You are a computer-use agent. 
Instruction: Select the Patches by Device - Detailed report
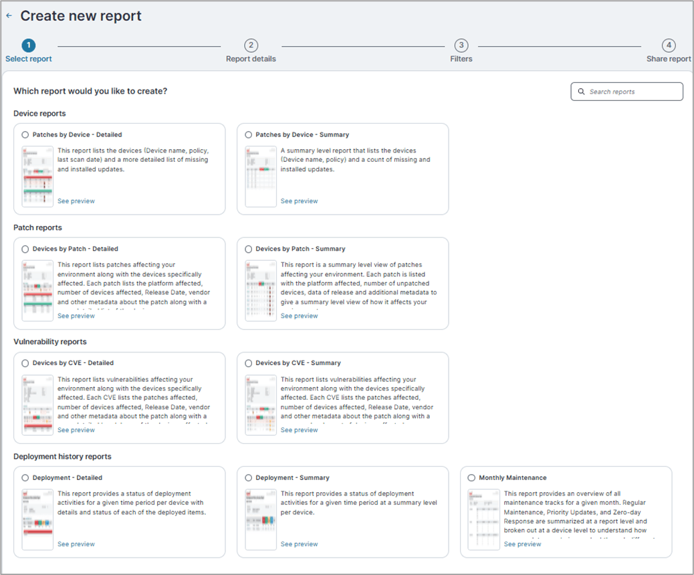click(x=25, y=134)
